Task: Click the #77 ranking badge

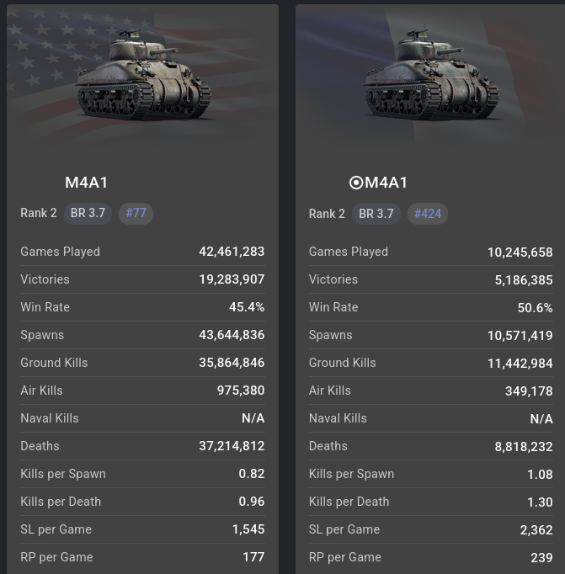Action: [136, 213]
